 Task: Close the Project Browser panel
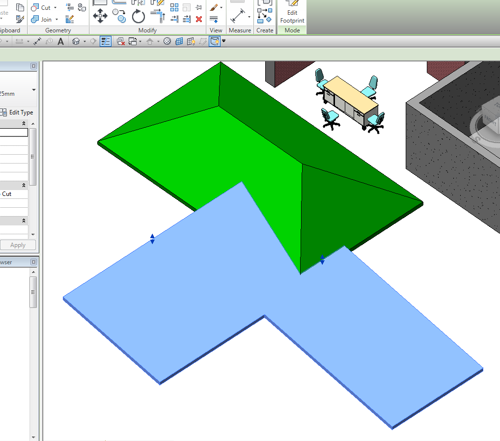(x=33, y=262)
